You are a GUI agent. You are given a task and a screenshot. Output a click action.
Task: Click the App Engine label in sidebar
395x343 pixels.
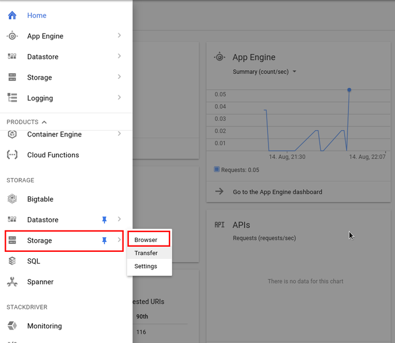45,36
